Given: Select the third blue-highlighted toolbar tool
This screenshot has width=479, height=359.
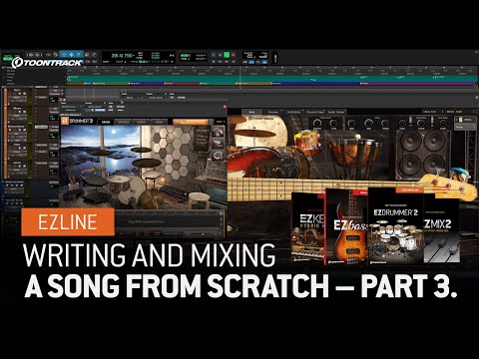Looking at the screenshot, I should point(79,55).
